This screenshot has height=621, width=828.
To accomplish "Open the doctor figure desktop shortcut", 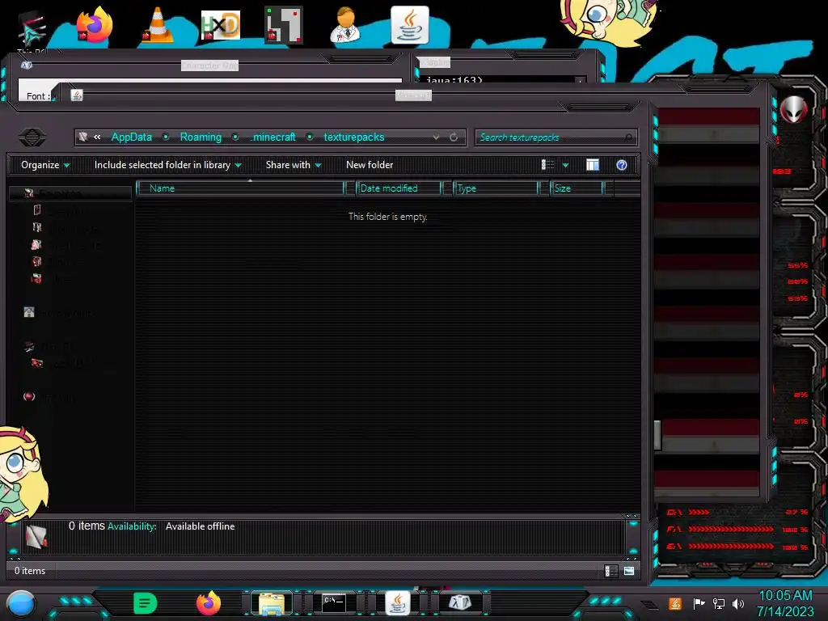I will pos(346,25).
